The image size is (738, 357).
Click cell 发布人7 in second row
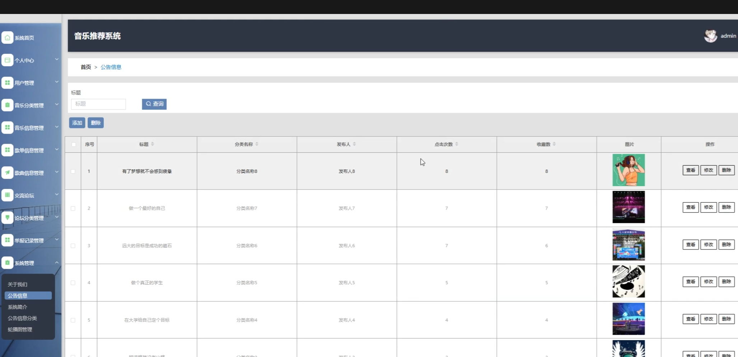[347, 208]
